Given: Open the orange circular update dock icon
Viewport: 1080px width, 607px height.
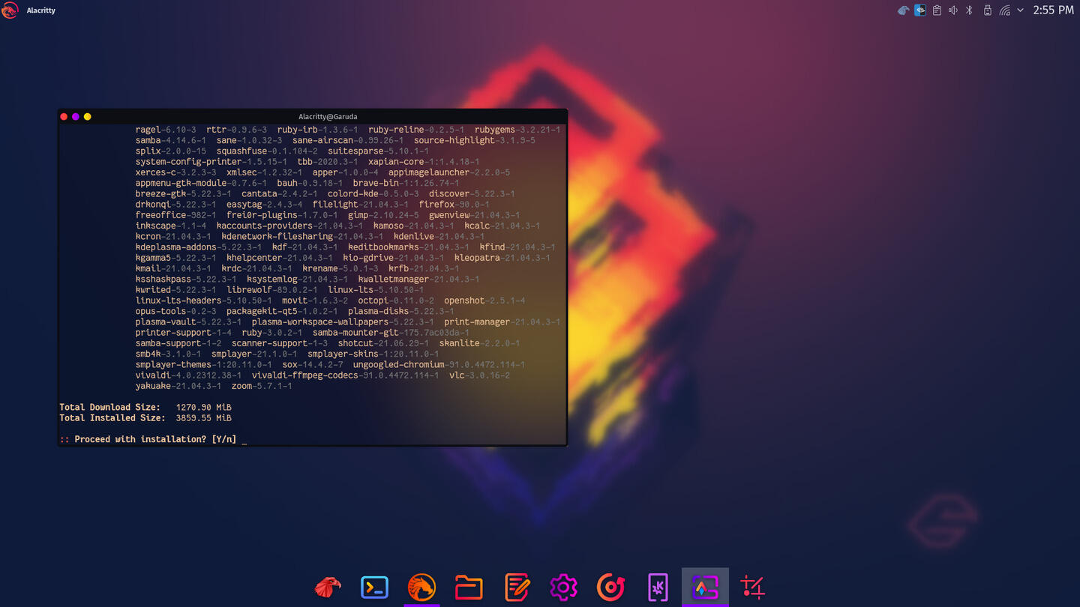Looking at the screenshot, I should [x=610, y=587].
